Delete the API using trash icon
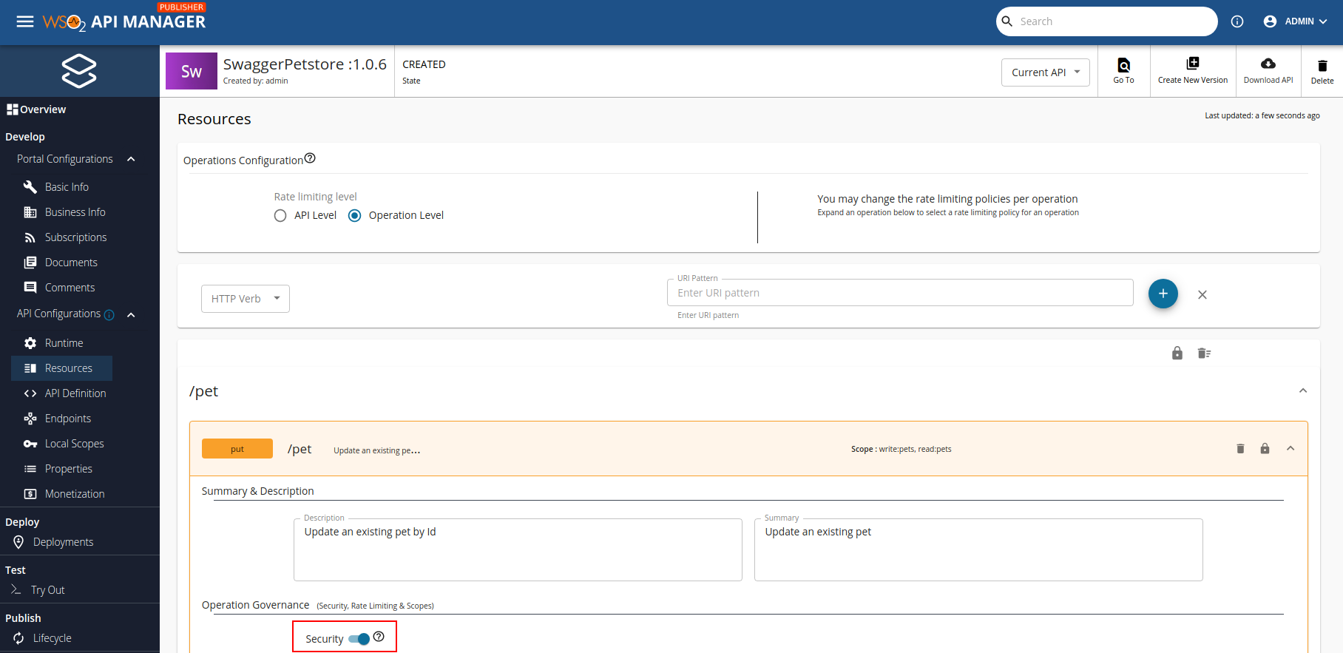The height and width of the screenshot is (653, 1343). click(1322, 67)
